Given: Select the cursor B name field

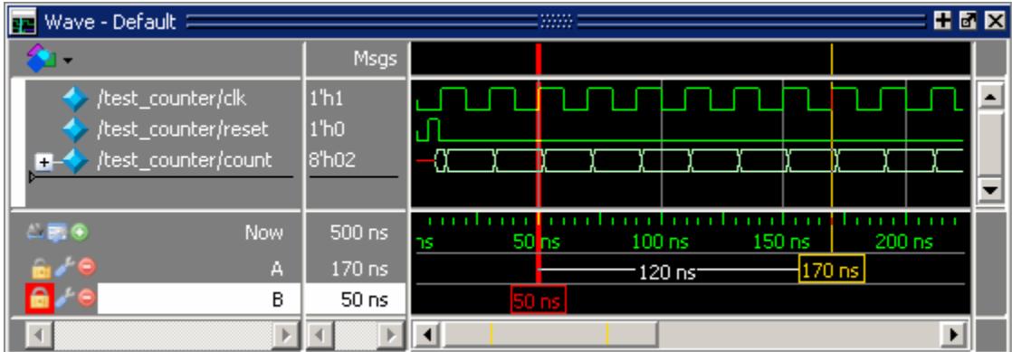Looking at the screenshot, I should coord(199,300).
